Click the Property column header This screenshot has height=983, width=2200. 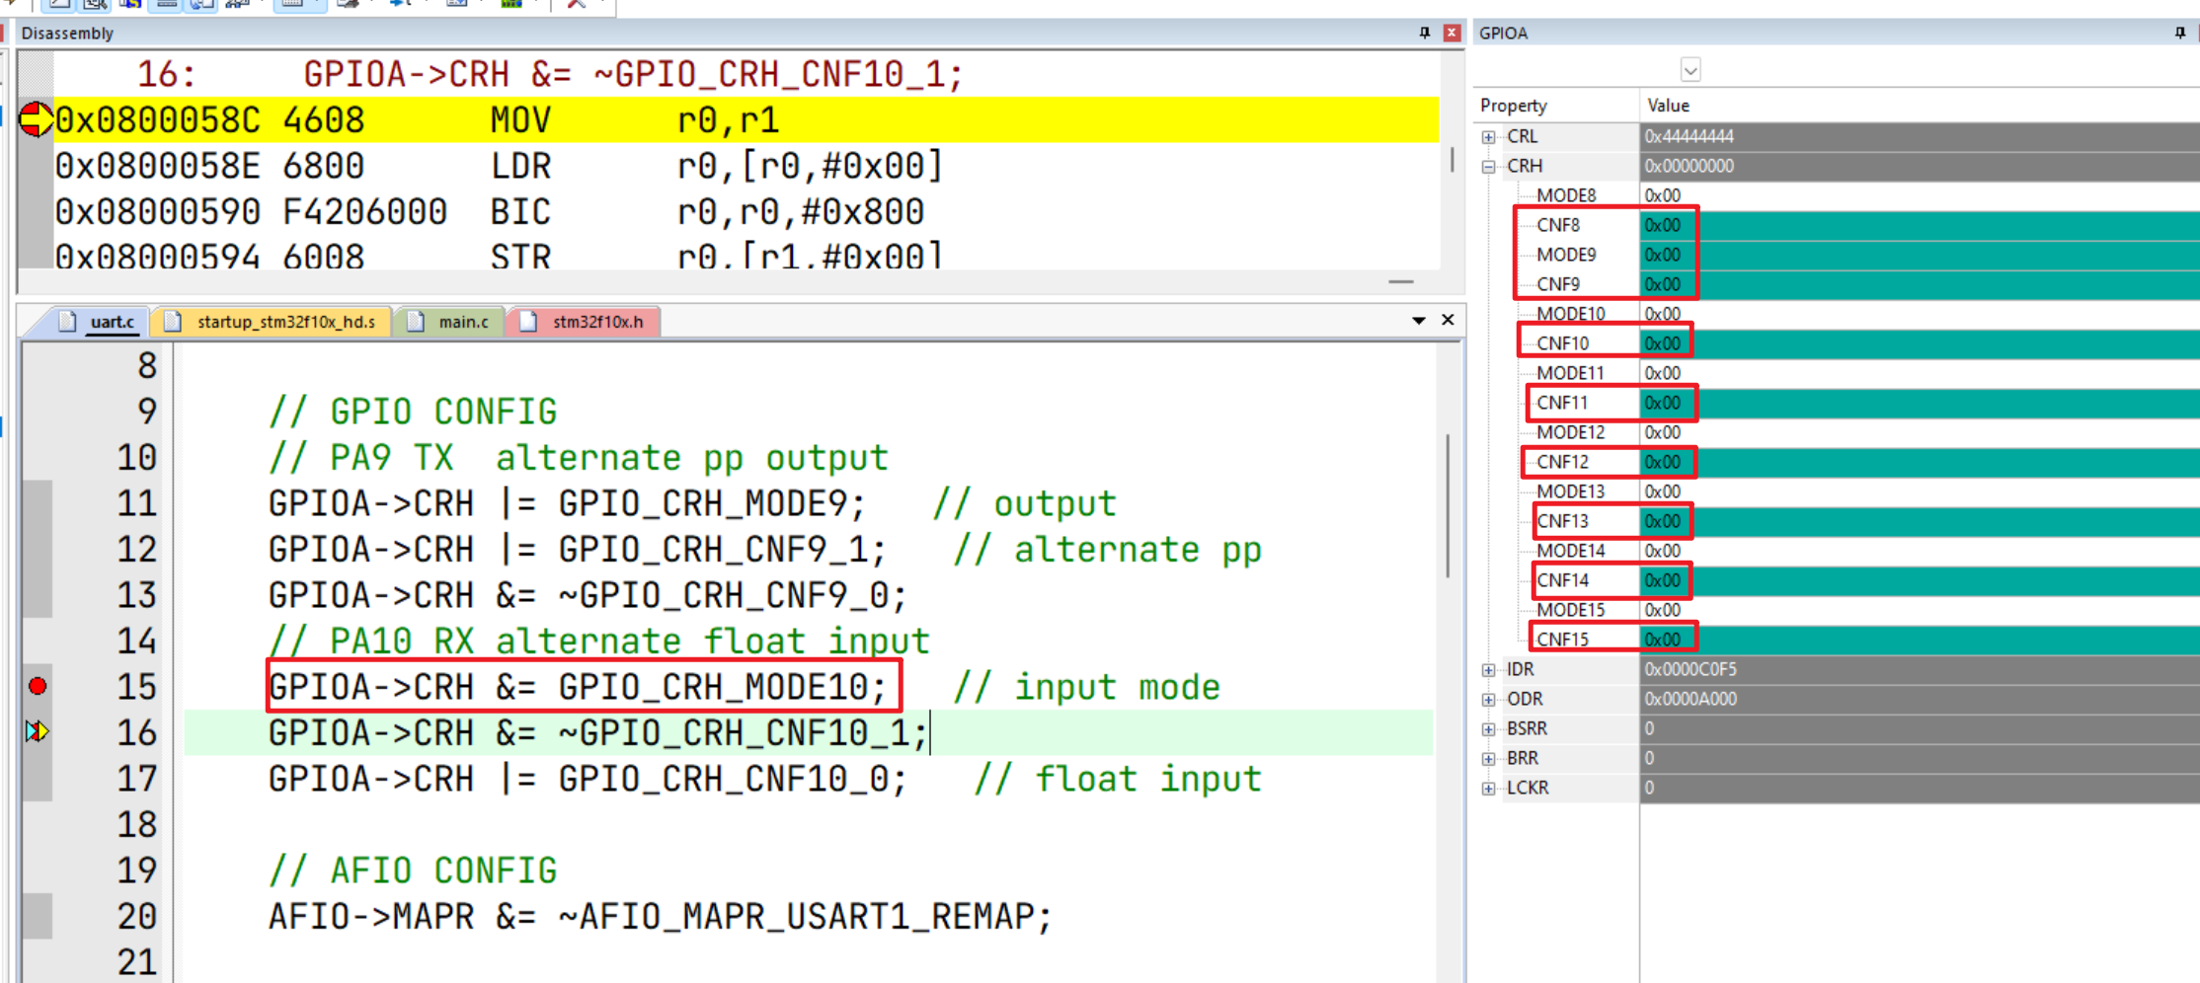pos(1513,106)
